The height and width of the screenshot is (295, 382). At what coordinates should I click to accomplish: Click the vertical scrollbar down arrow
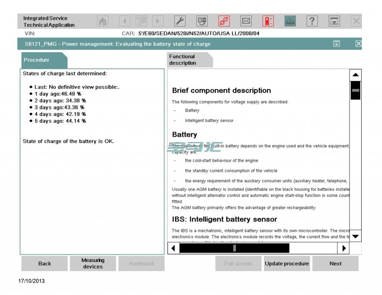(356, 236)
